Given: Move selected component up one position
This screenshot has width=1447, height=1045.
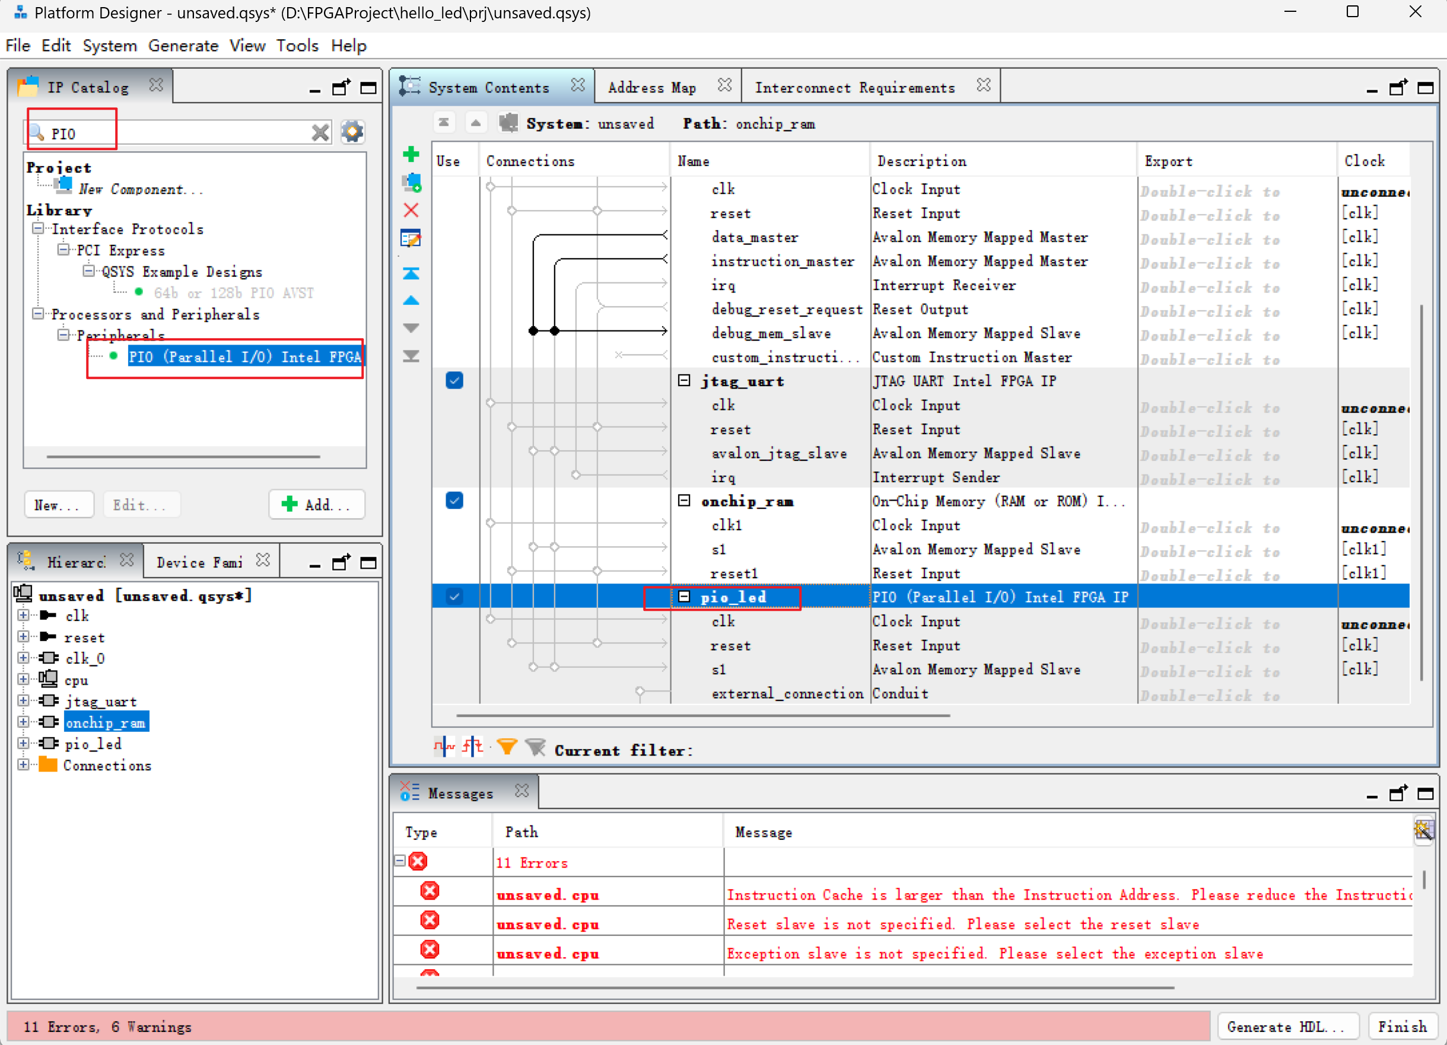Looking at the screenshot, I should click(x=411, y=301).
